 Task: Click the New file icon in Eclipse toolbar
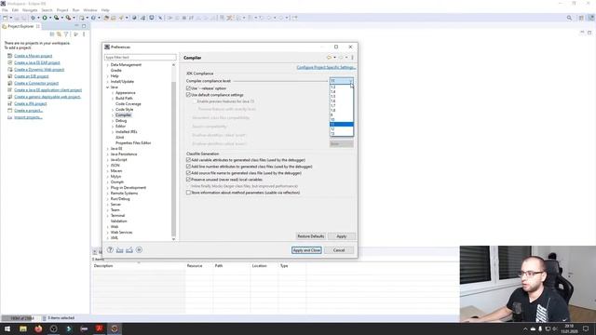pos(5,18)
